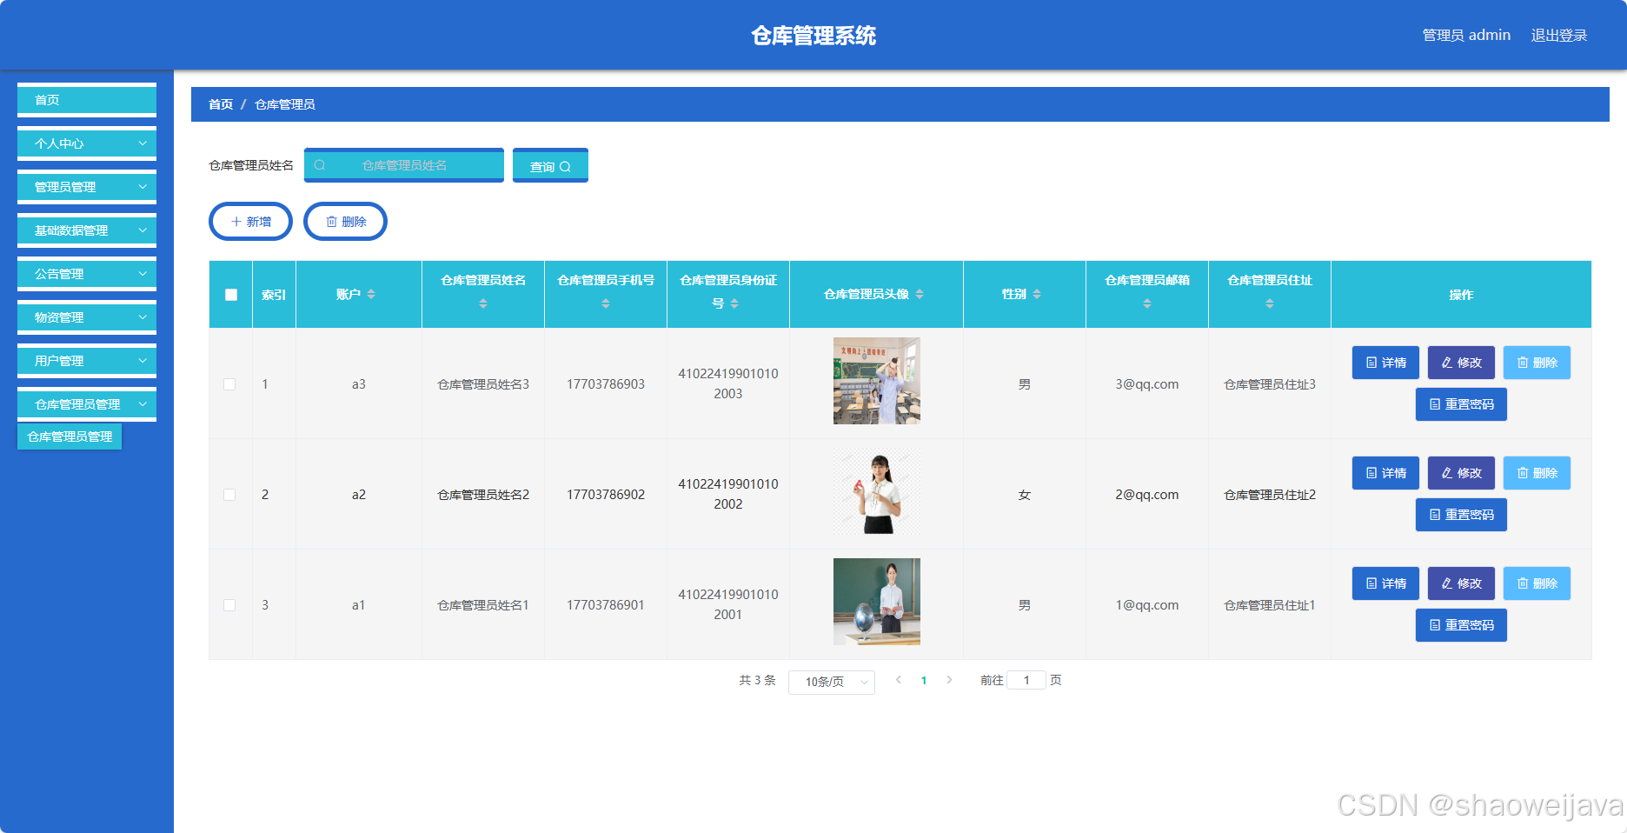Expand the 管理员管理 sidebar menu
1627x833 pixels.
click(86, 186)
